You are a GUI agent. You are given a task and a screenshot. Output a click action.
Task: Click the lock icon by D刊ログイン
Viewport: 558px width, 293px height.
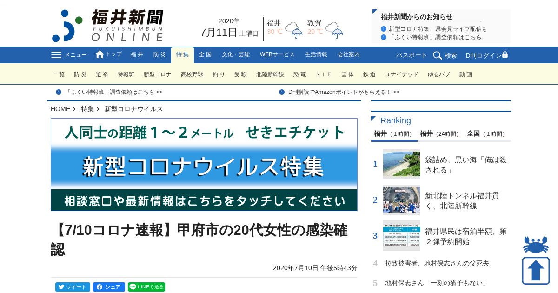point(505,54)
